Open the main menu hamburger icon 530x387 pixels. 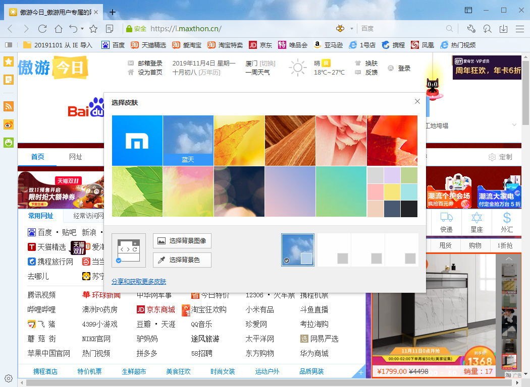pyautogui.click(x=519, y=29)
